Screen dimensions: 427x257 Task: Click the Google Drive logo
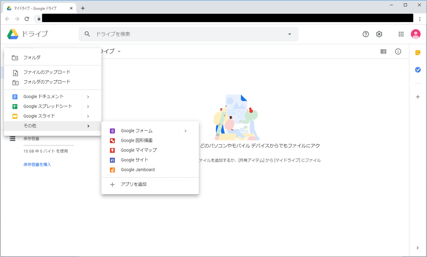click(13, 34)
